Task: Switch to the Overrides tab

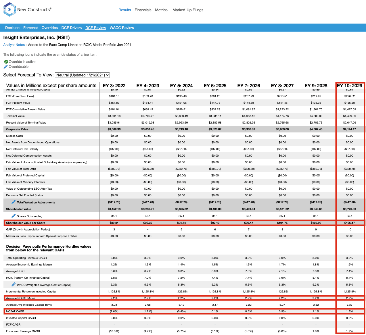Action: coord(49,28)
